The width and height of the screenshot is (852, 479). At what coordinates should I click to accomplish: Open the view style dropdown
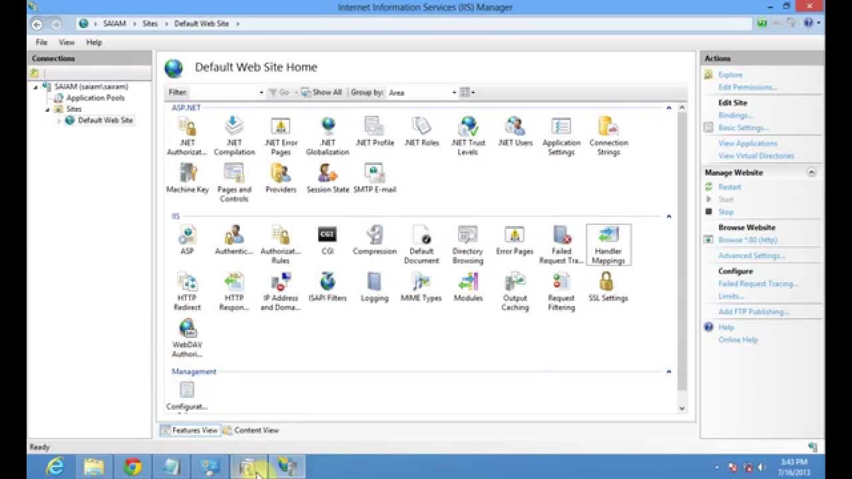click(x=467, y=92)
